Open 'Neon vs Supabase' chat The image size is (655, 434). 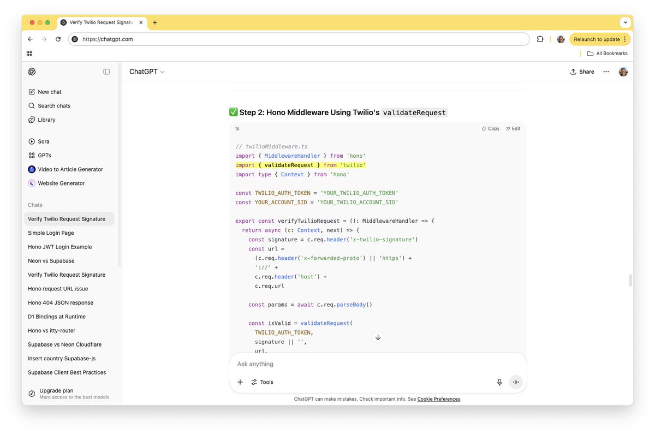click(x=69, y=261)
